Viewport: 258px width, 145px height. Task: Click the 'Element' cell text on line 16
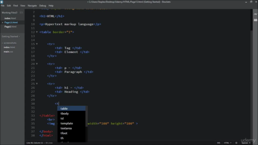pos(71,52)
